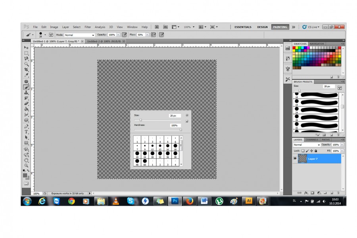Select the Eraser tool
The height and width of the screenshot is (238, 357).
tap(27, 103)
